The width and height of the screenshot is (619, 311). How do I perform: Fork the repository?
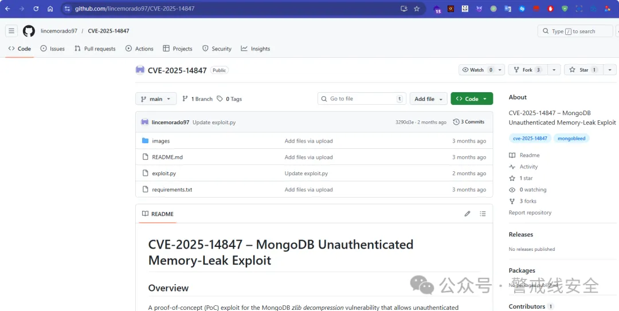pos(528,70)
